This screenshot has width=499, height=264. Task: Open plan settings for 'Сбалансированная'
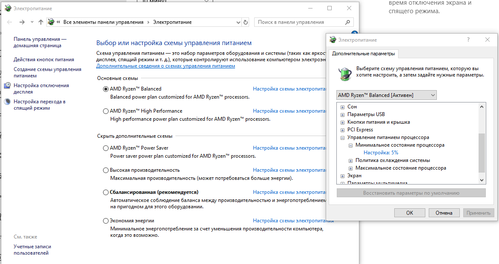(289, 192)
